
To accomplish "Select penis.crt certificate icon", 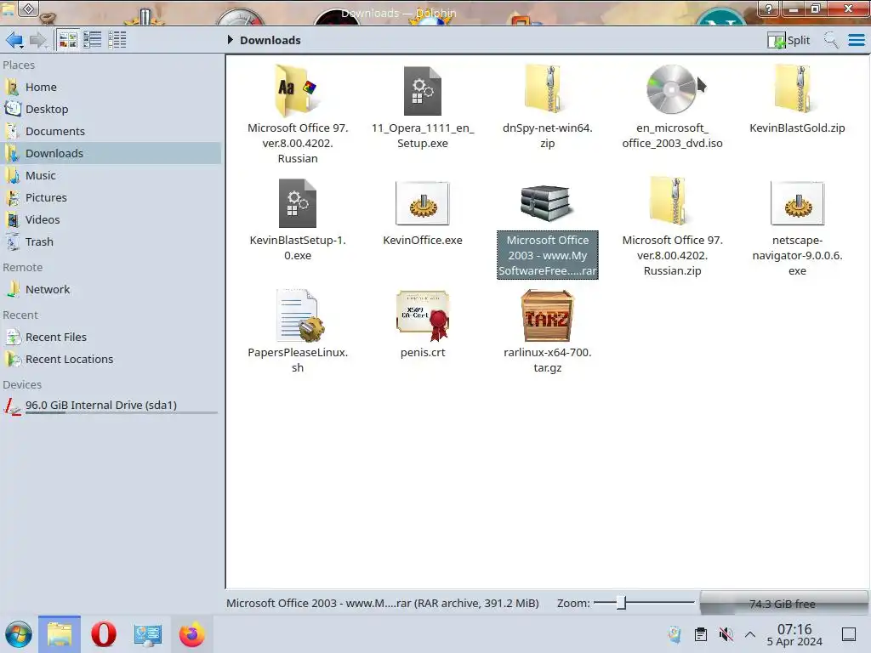I will click(x=423, y=315).
